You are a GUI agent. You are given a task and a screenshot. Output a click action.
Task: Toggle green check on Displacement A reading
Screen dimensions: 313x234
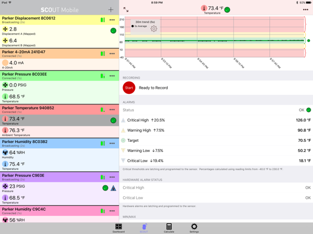tap(113, 31)
